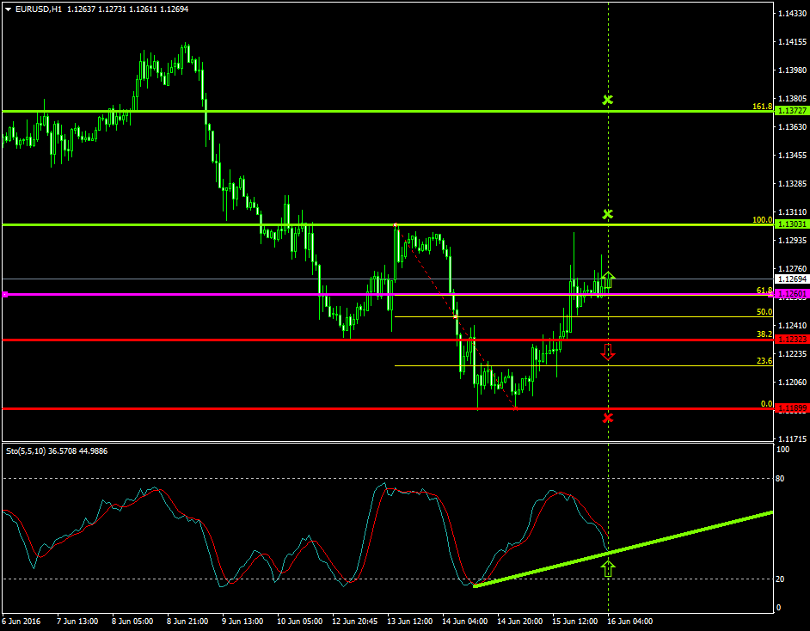Select the green X marker on the 100.0 line
810x631 pixels.
click(x=609, y=212)
